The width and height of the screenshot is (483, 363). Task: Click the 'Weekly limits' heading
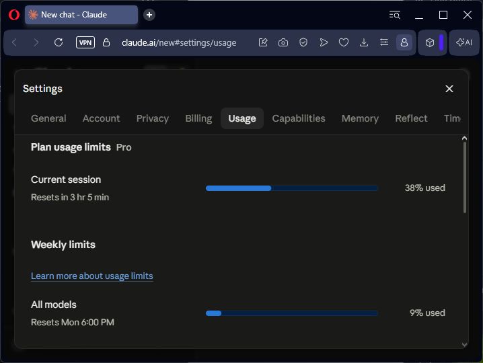63,245
